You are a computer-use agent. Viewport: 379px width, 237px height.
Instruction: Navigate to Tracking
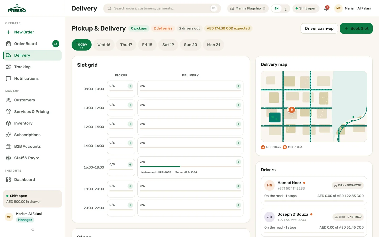tap(32, 67)
